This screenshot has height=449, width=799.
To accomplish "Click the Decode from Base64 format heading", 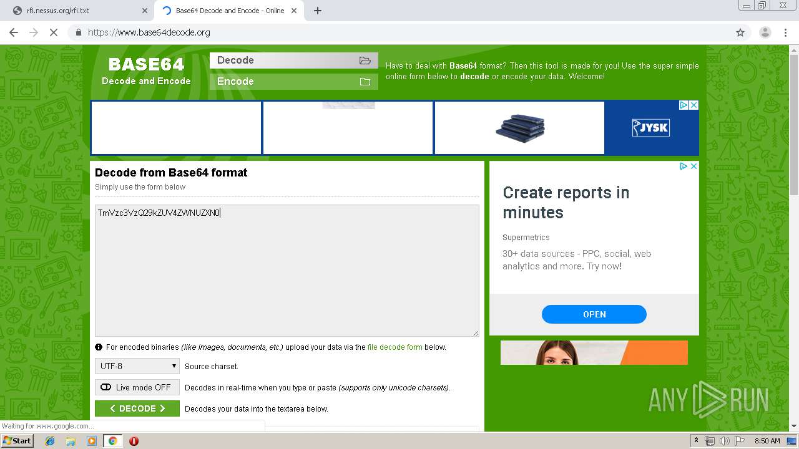I will point(171,173).
